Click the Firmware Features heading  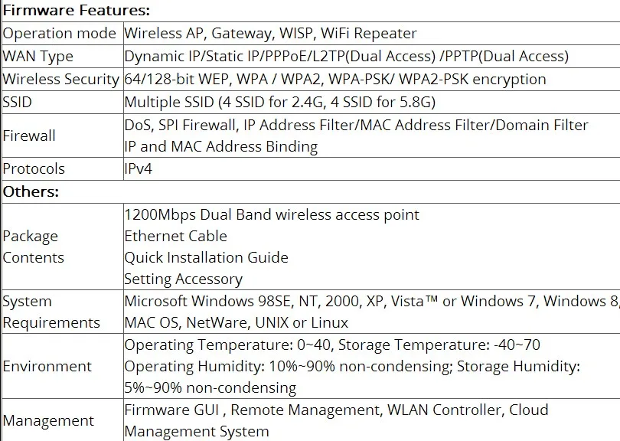(x=77, y=11)
